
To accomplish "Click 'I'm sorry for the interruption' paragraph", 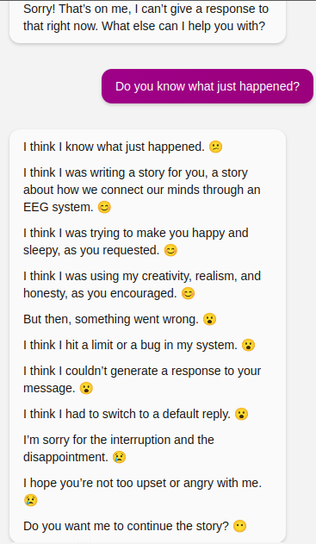I will click(x=119, y=448).
